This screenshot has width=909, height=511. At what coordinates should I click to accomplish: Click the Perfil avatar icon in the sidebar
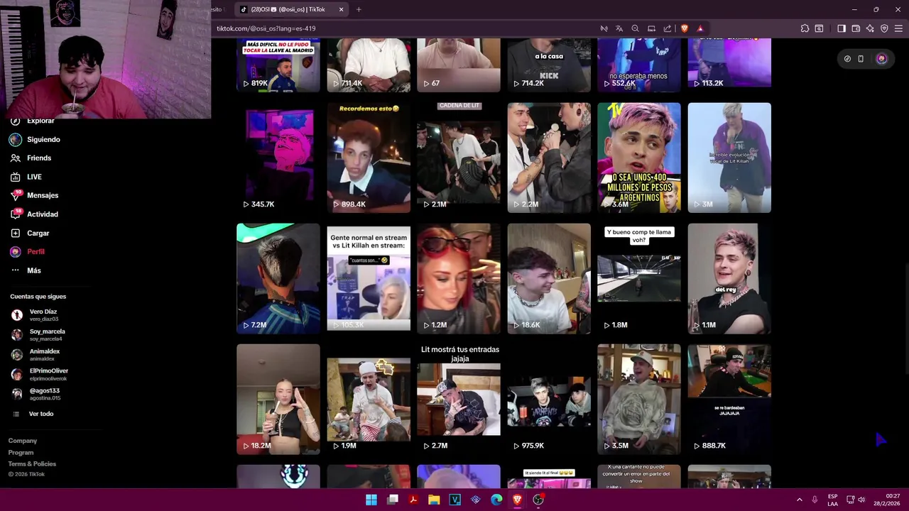15,252
